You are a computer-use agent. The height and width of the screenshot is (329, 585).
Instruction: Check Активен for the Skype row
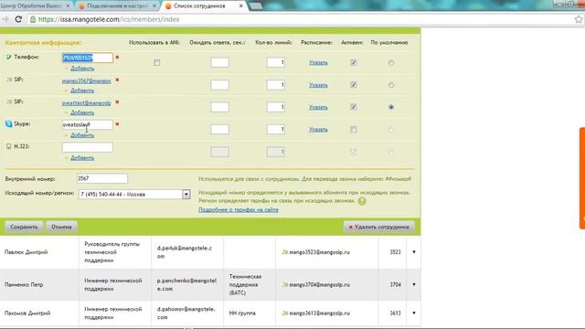(x=354, y=130)
